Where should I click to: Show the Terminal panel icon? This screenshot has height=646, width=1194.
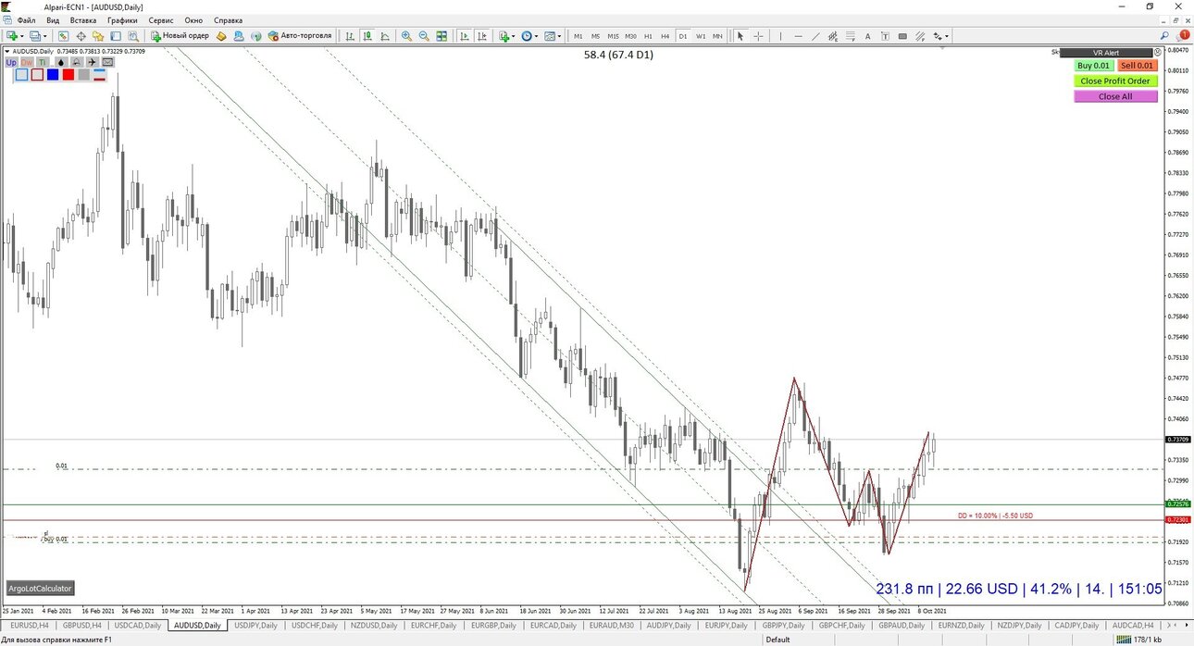pos(115,36)
